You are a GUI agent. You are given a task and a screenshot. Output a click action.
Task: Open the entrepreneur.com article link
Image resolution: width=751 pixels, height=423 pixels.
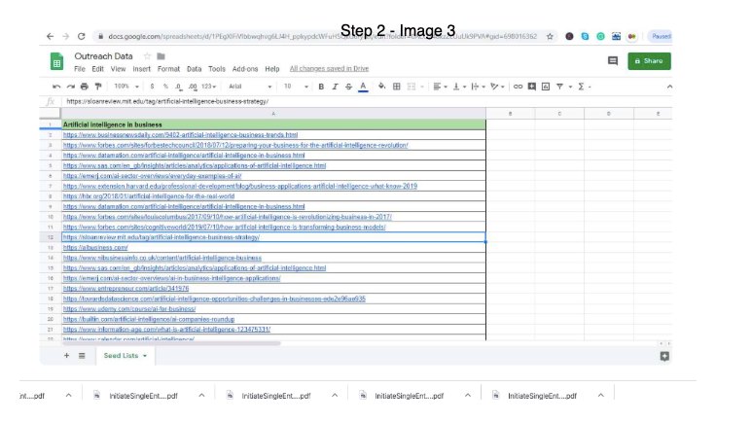click(x=125, y=289)
